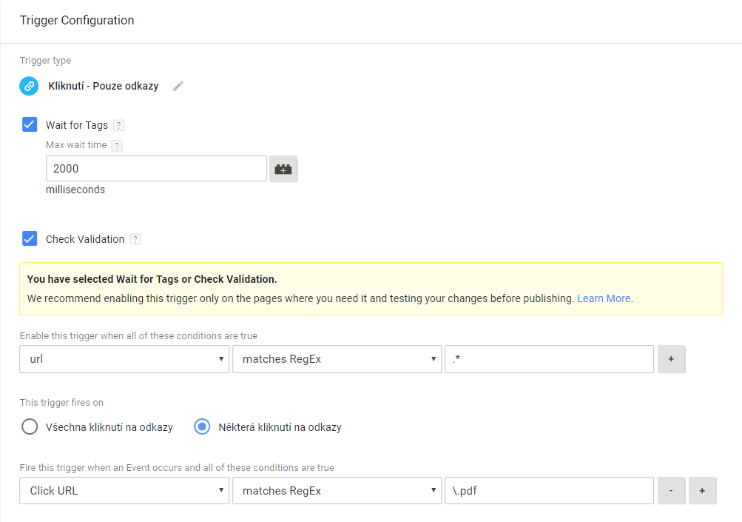Open matches RegEx dropdown in enable conditions
The image size is (742, 522).
[x=337, y=359]
